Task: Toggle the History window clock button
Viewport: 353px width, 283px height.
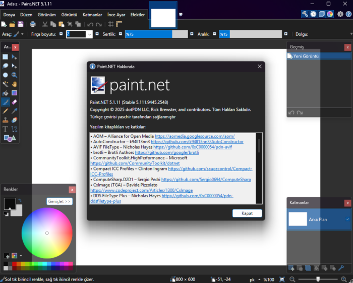Action: [313, 14]
